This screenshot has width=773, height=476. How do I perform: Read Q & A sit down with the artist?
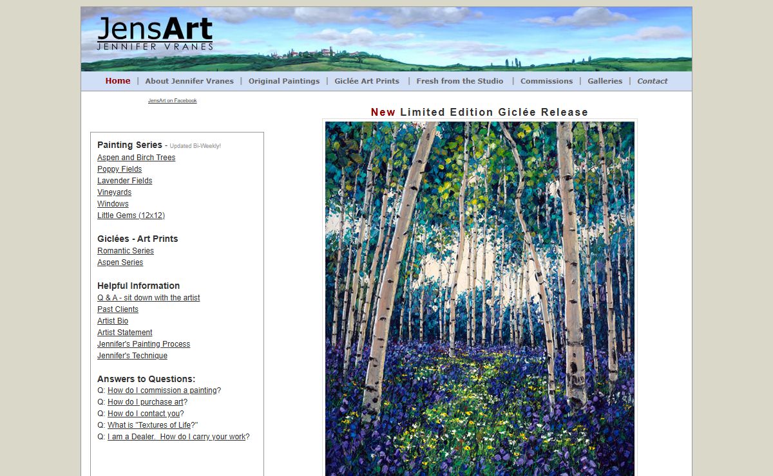(x=149, y=298)
